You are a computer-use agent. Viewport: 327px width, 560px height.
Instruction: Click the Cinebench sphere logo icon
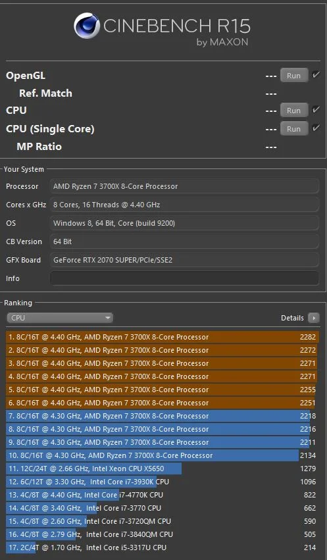click(x=87, y=26)
